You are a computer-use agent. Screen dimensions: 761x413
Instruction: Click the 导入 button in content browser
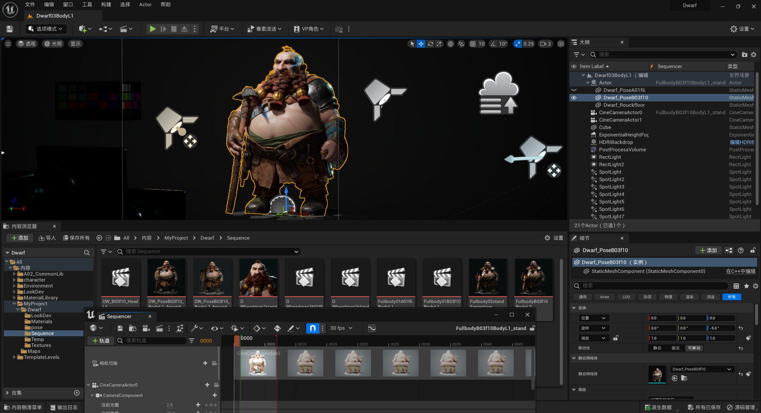(x=47, y=238)
